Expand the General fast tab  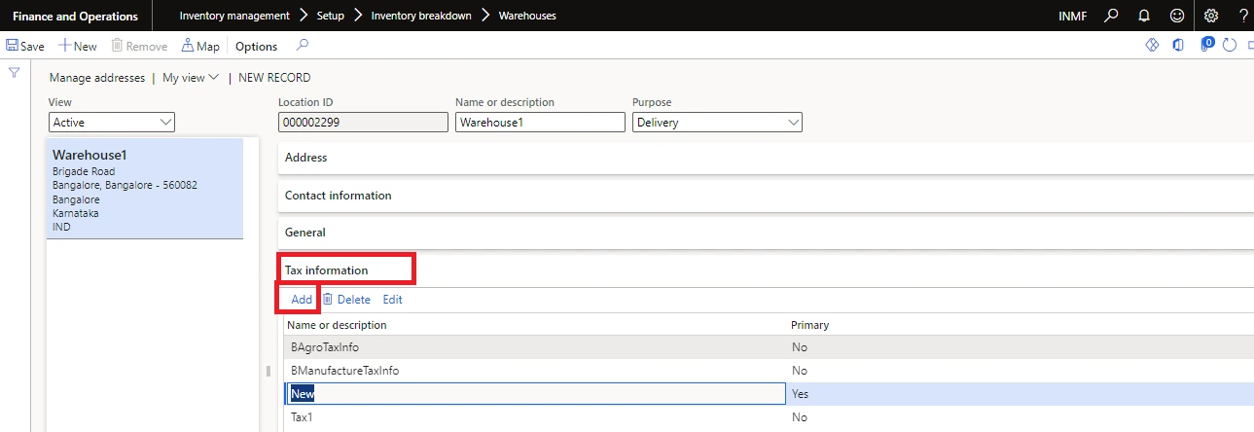click(766, 233)
